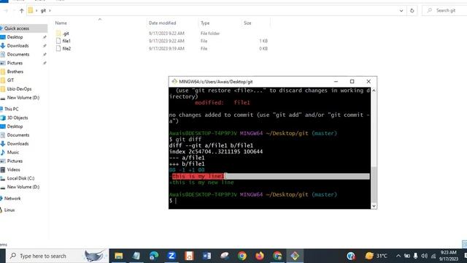Open Music under This PC
Viewport: 467px width, 263px height.
(13, 152)
